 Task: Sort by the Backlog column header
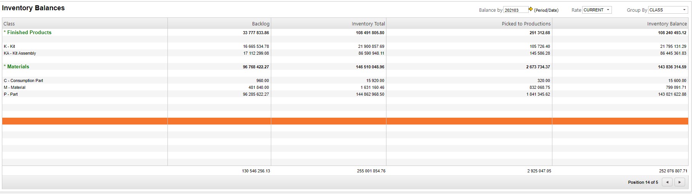pos(261,24)
